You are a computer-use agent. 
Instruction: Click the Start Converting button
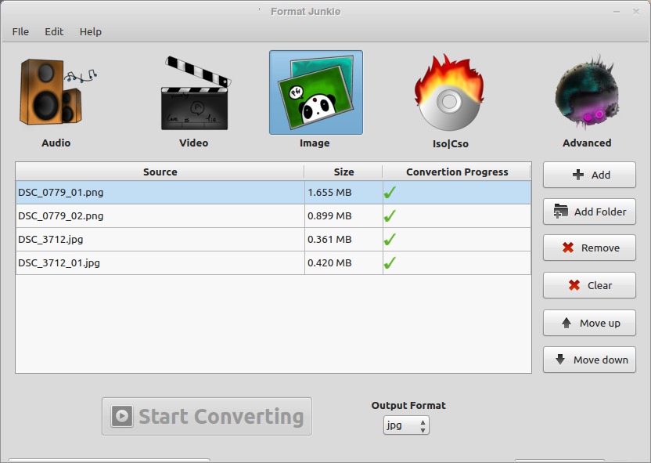click(207, 417)
